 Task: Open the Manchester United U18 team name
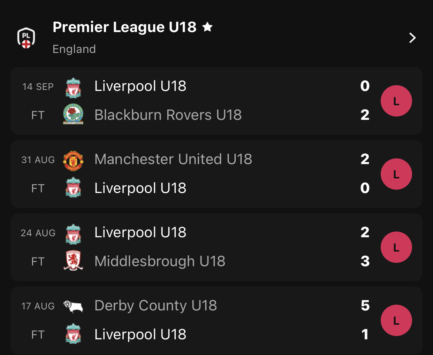173,159
